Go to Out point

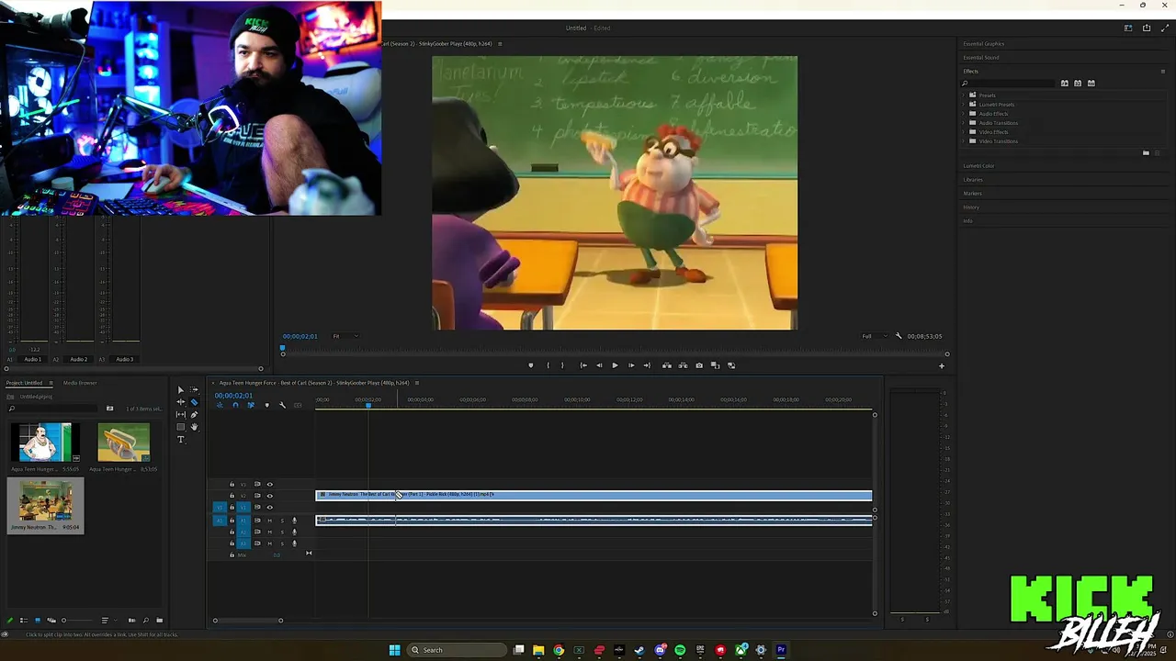coord(647,365)
